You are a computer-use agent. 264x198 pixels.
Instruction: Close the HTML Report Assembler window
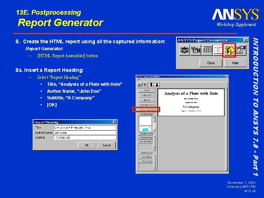coord(227,77)
